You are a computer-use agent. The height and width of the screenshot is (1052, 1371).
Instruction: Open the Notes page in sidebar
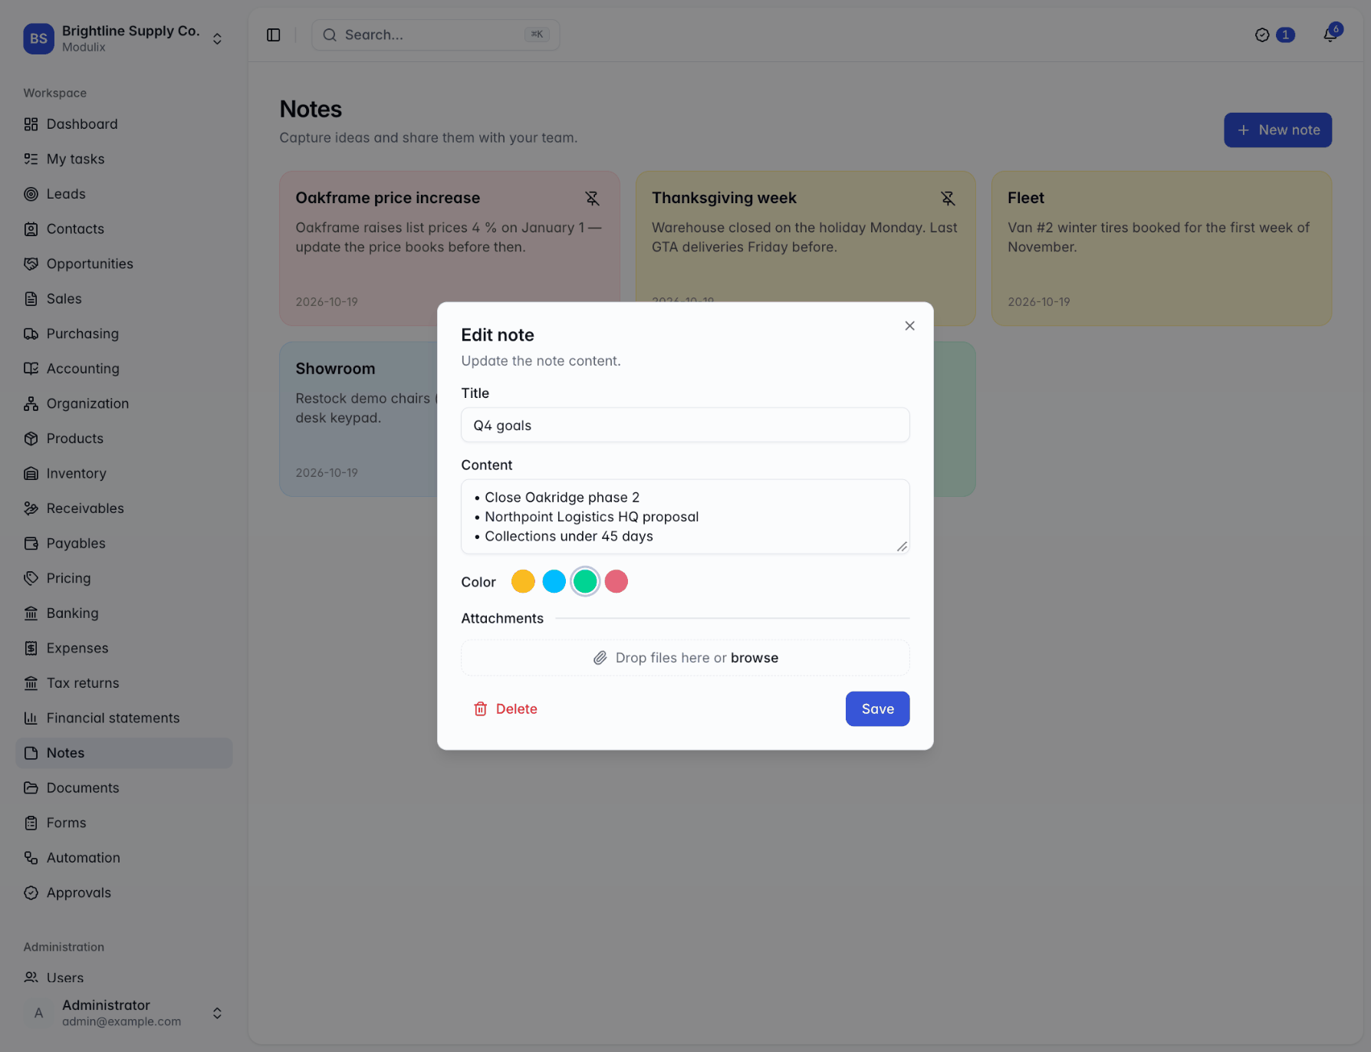click(x=124, y=753)
